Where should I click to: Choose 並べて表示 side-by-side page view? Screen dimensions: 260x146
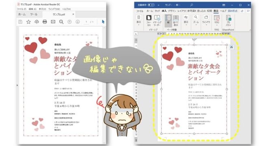click(176, 21)
